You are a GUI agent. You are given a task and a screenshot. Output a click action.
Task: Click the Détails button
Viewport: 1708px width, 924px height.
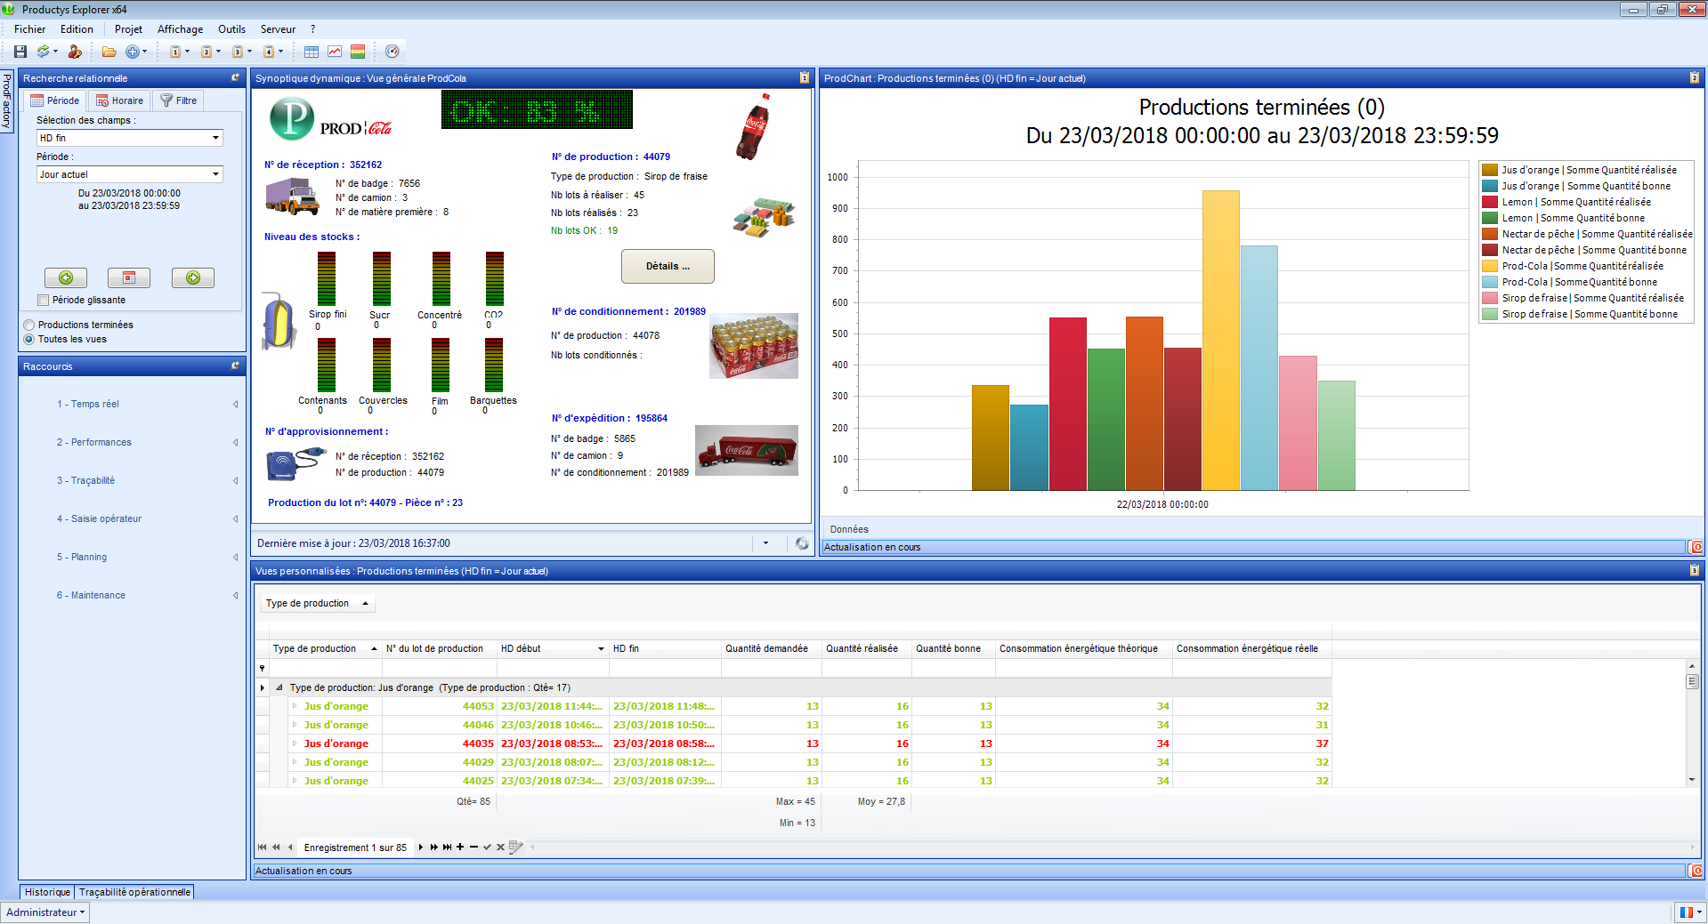[x=668, y=266]
